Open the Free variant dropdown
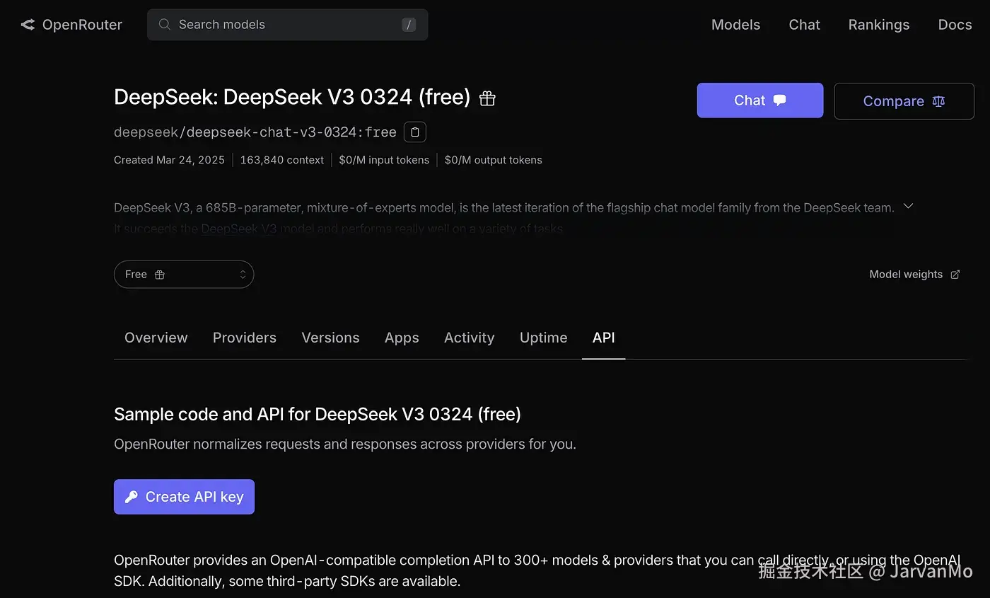The height and width of the screenshot is (598, 990). click(x=184, y=275)
